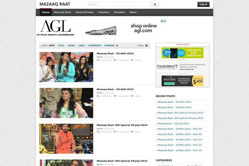The image size is (249, 166).
Task: Click the Marley Spoon 5,80€ sidebar ad
Action: (x=183, y=81)
